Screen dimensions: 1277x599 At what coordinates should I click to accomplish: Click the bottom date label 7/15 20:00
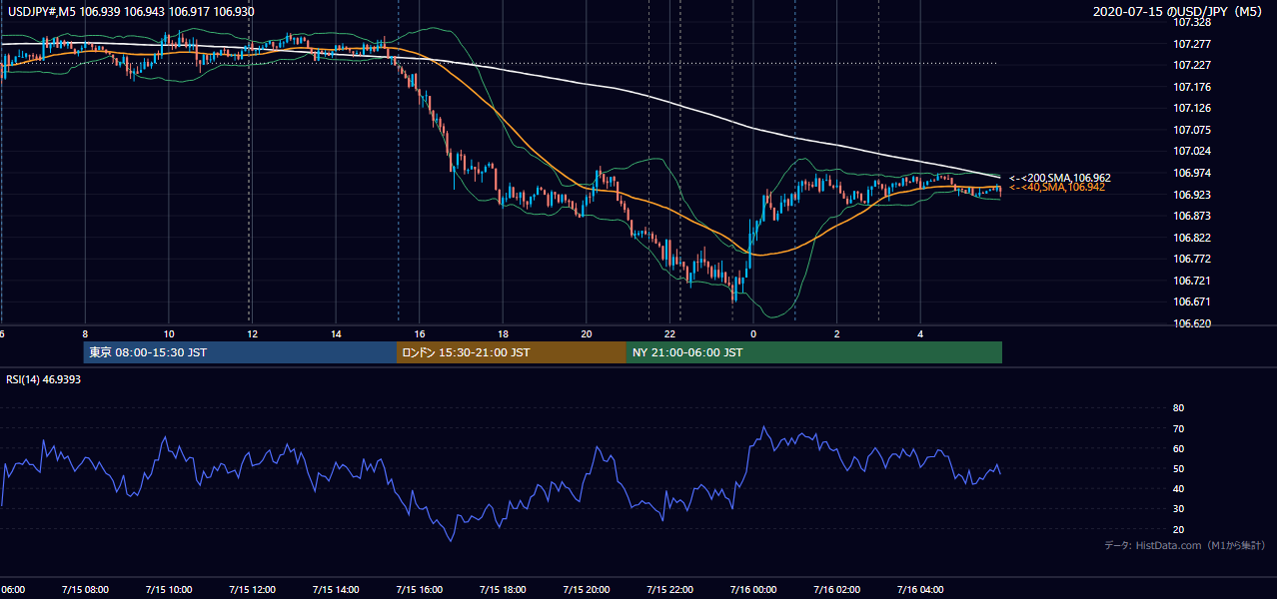586,590
